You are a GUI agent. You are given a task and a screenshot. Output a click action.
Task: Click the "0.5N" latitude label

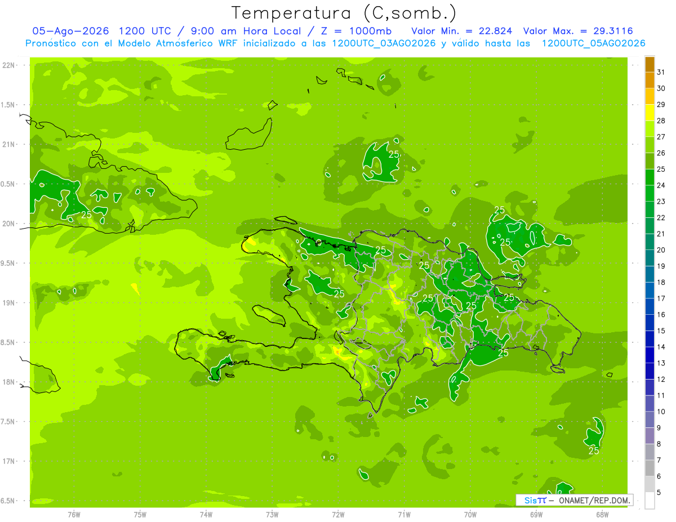pos(7,184)
